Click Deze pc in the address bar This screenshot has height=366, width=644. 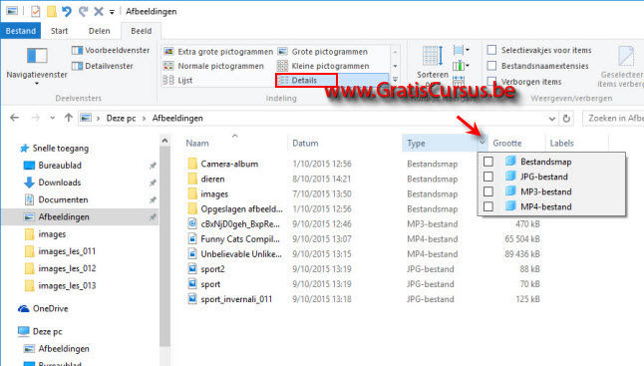pyautogui.click(x=121, y=119)
